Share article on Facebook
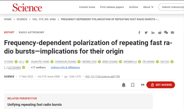This screenshot has height=109, width=184. tap(139, 32)
